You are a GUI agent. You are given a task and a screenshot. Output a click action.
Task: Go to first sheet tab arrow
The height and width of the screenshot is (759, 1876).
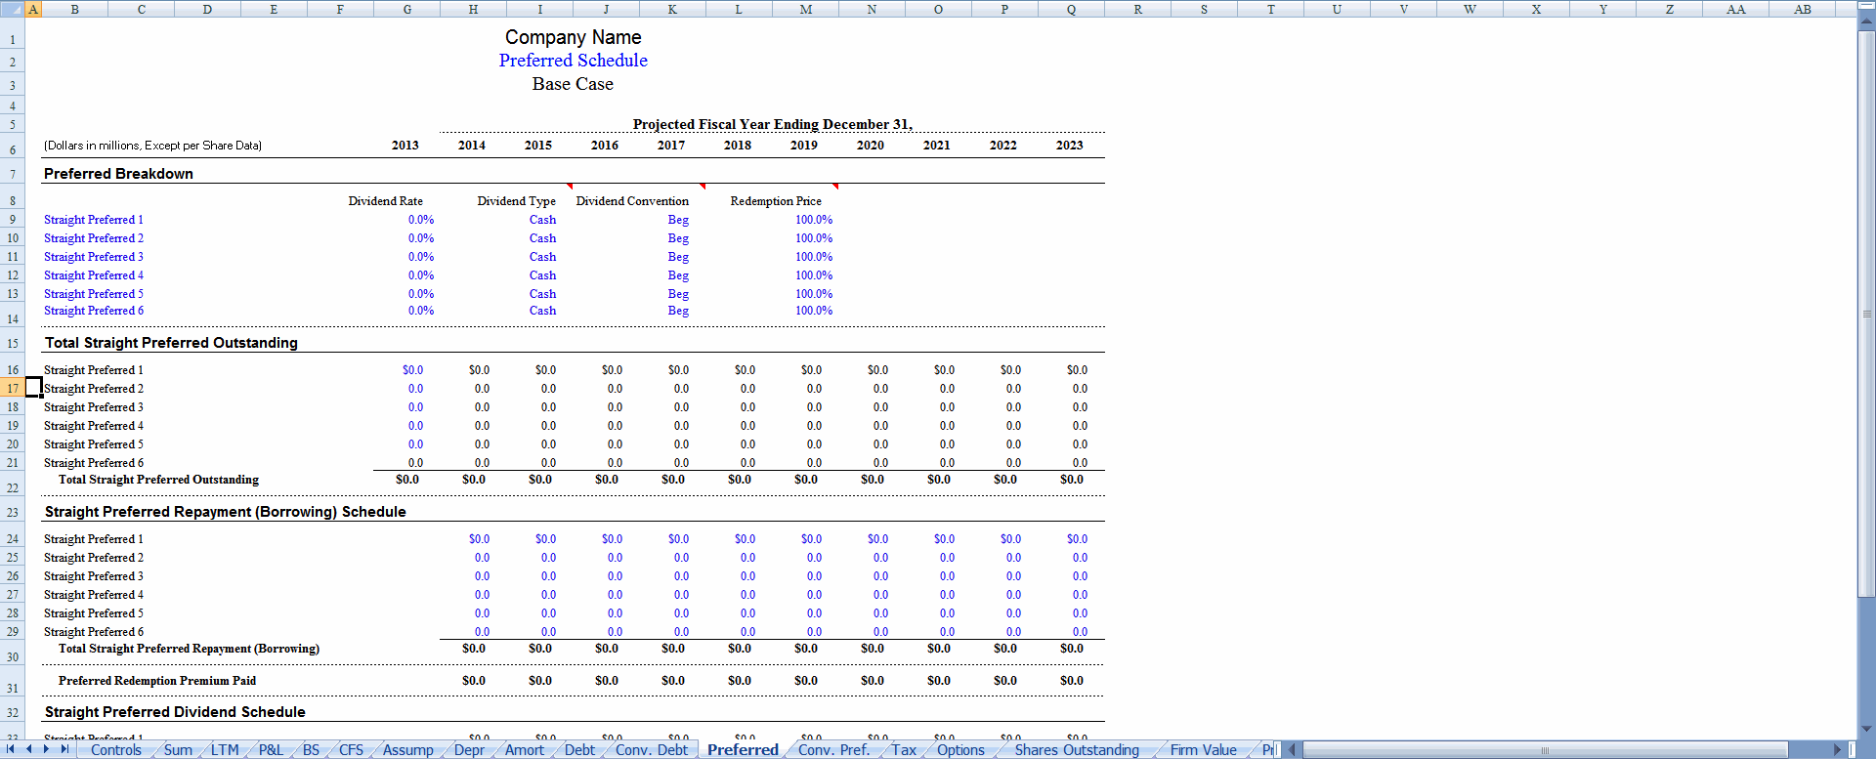point(11,749)
